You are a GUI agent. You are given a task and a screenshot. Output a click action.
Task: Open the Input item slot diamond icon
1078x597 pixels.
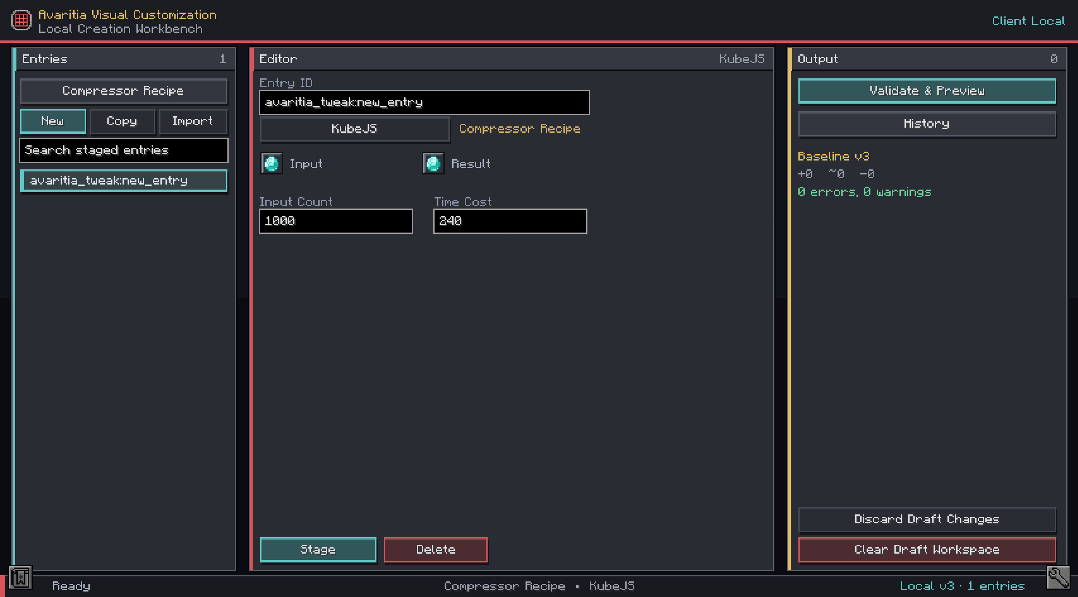pos(272,163)
